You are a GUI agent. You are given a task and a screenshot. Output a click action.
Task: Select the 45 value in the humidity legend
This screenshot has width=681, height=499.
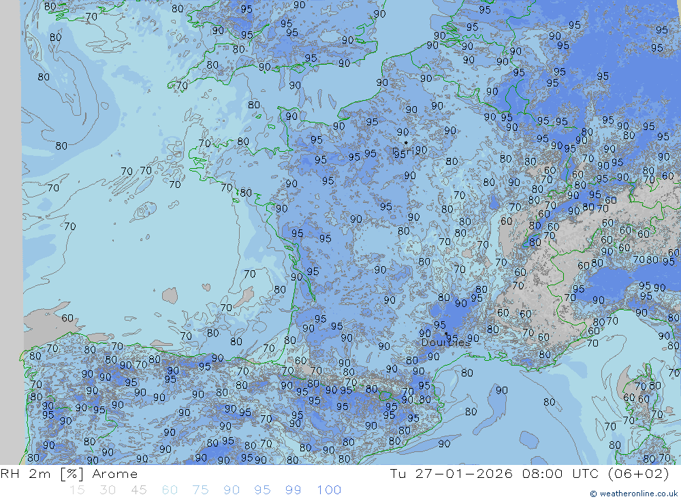(138, 490)
